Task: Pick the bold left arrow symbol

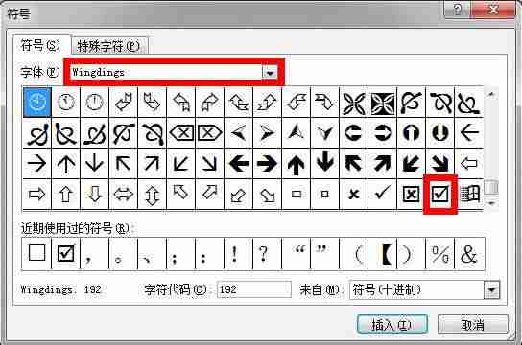Action: (x=238, y=163)
